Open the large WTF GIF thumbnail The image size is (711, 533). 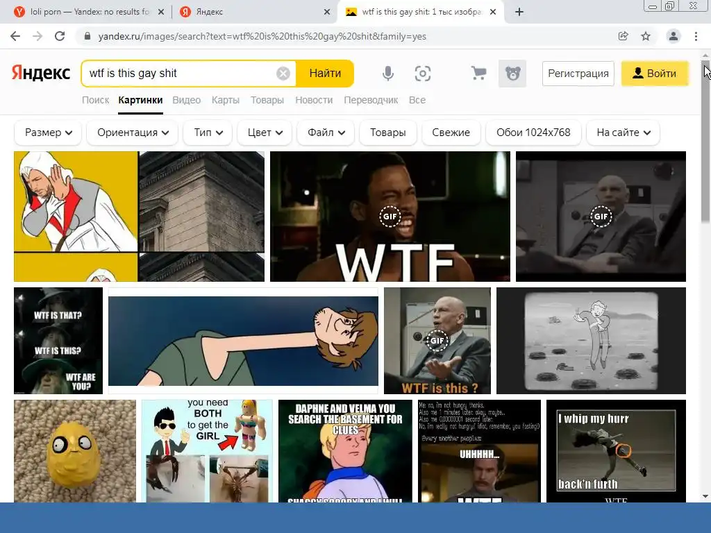(x=390, y=217)
